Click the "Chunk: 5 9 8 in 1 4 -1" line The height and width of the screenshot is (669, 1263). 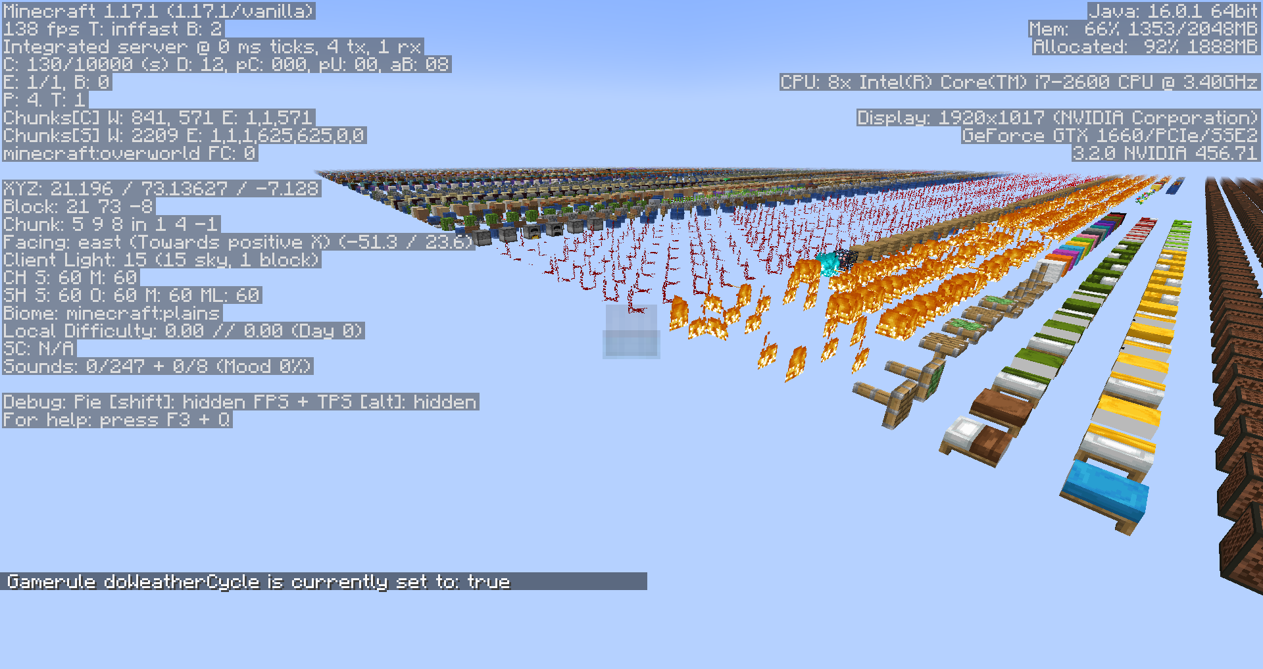pyautogui.click(x=111, y=224)
